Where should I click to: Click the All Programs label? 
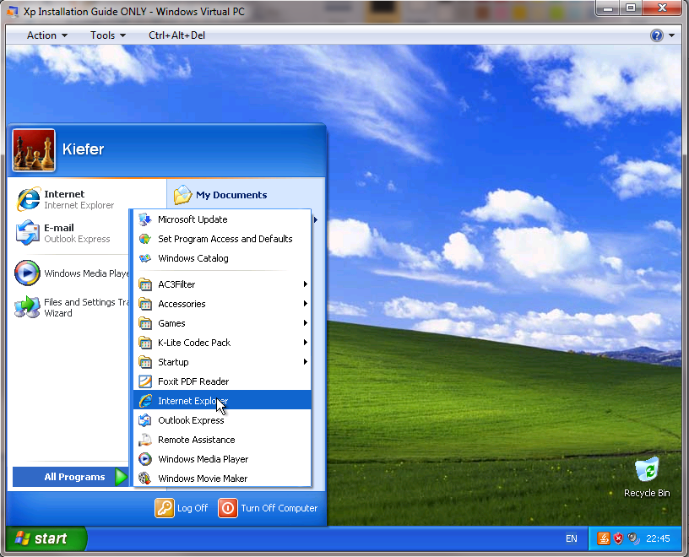tap(74, 477)
